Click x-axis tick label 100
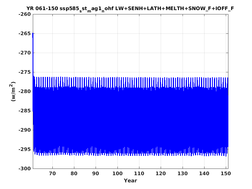The width and height of the screenshot is (252, 189). coord(118,173)
